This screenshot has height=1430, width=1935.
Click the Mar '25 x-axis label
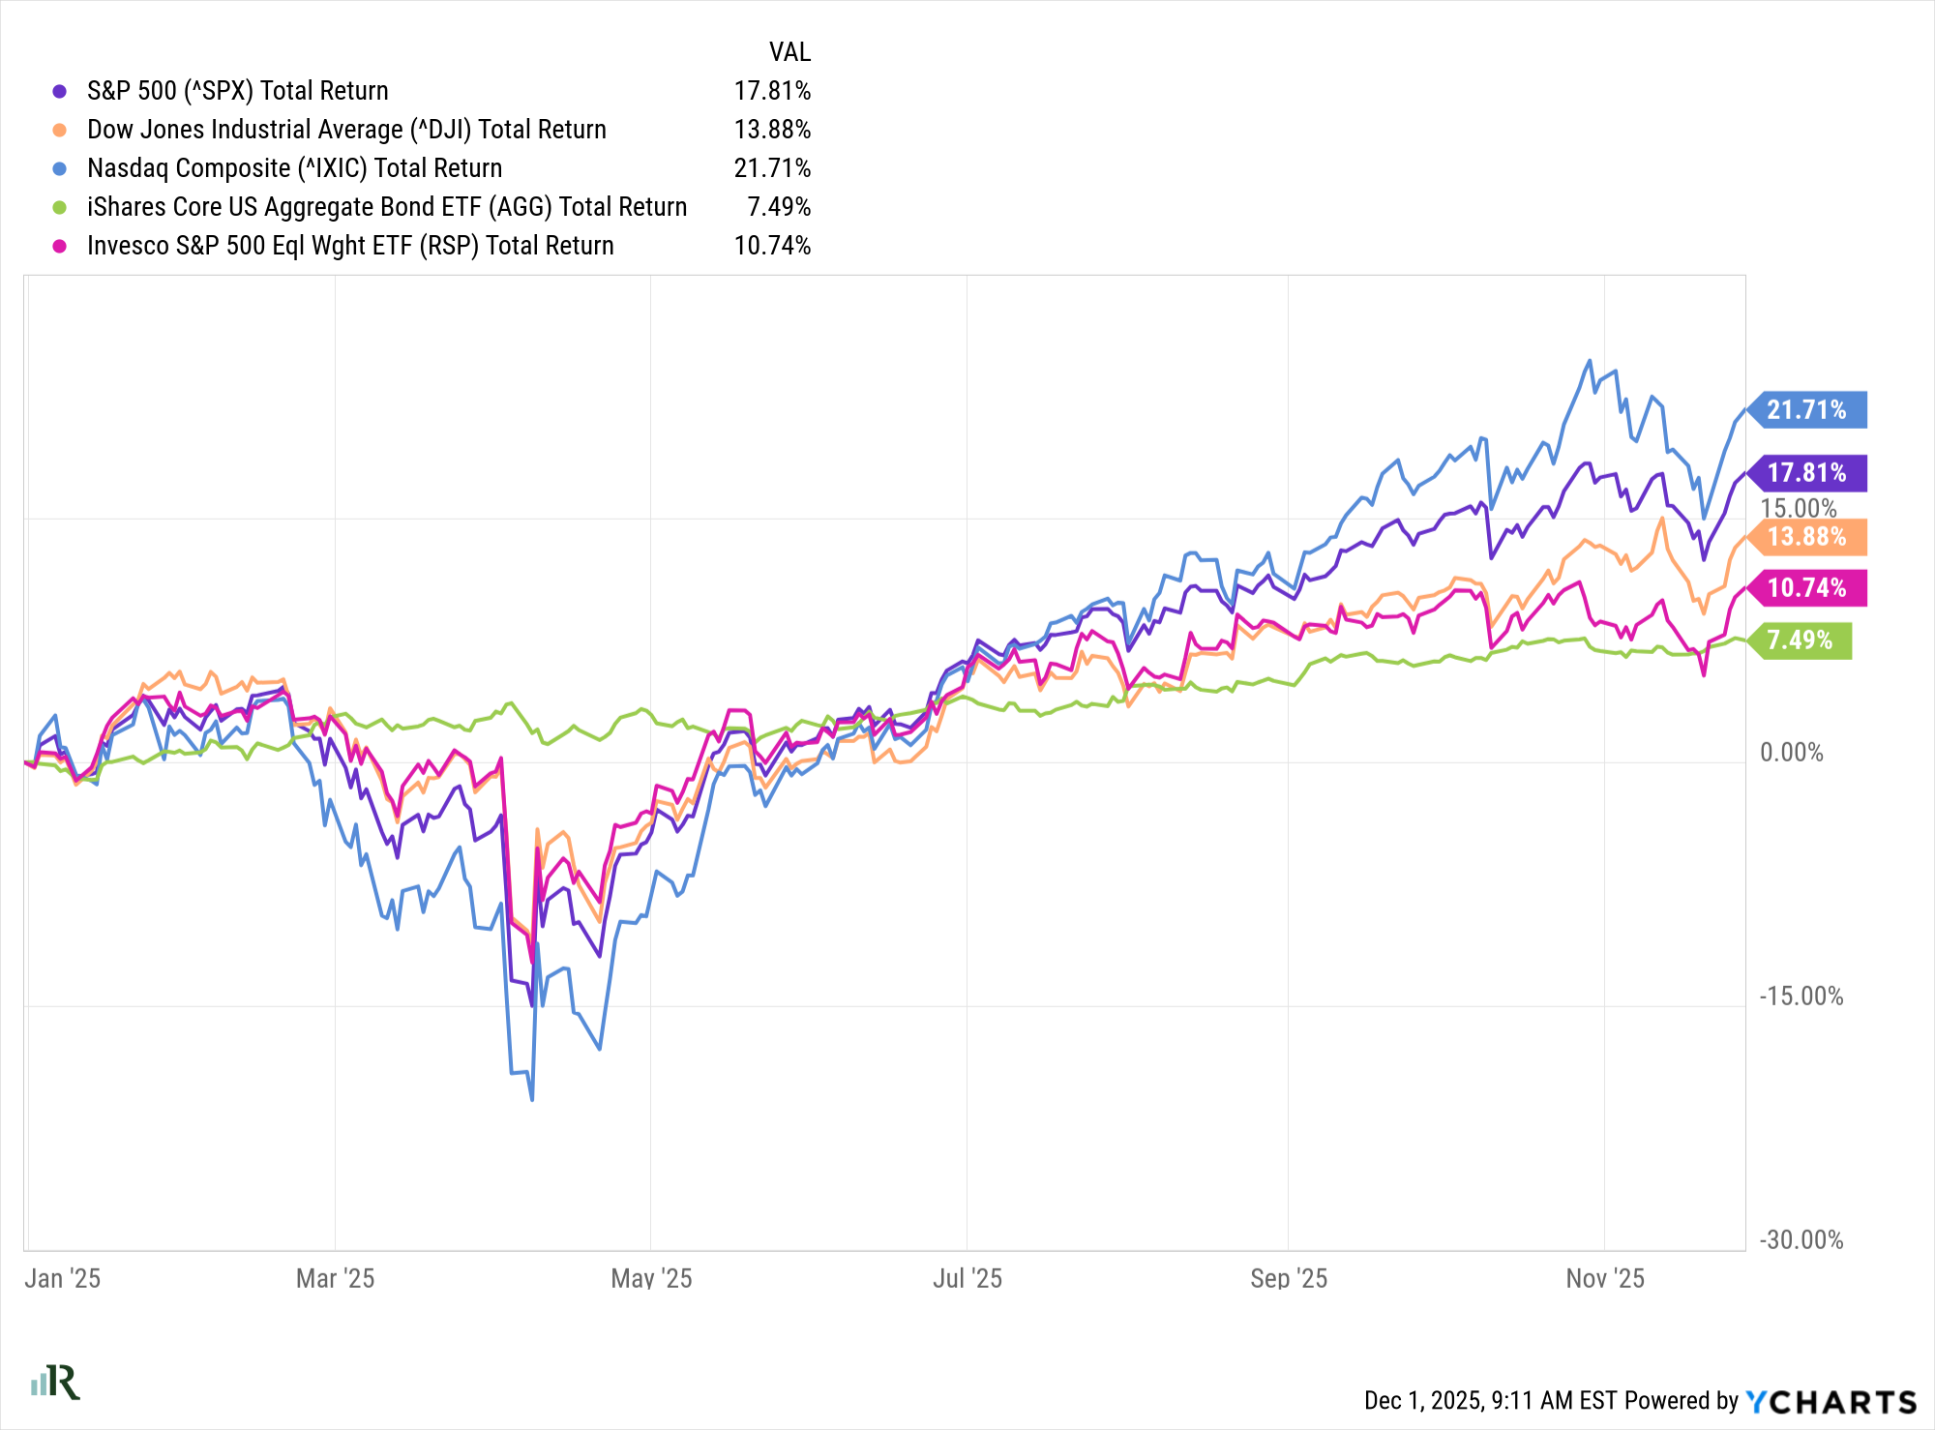click(x=335, y=1279)
